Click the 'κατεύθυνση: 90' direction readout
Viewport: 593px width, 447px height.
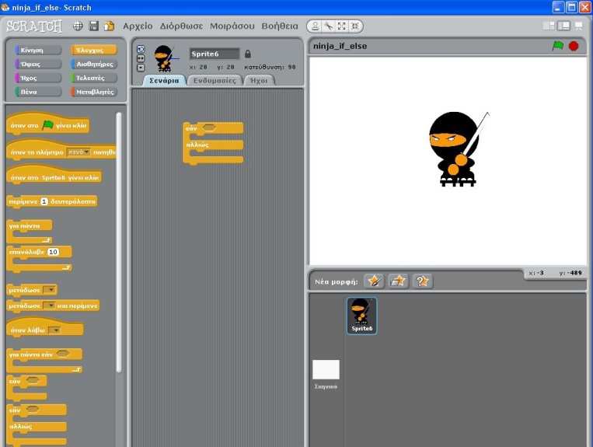[x=270, y=67]
